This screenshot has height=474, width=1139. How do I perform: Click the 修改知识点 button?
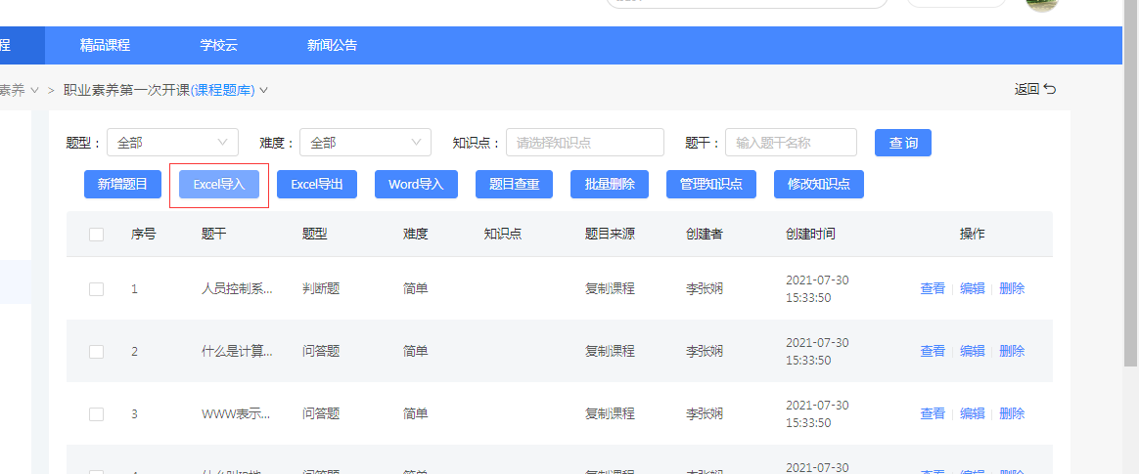click(x=819, y=185)
